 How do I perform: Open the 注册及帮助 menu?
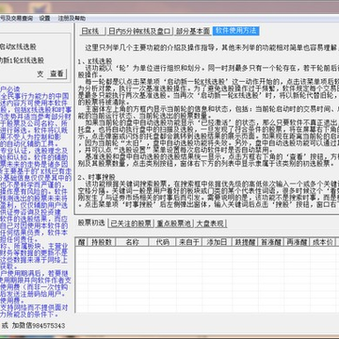[72, 18]
